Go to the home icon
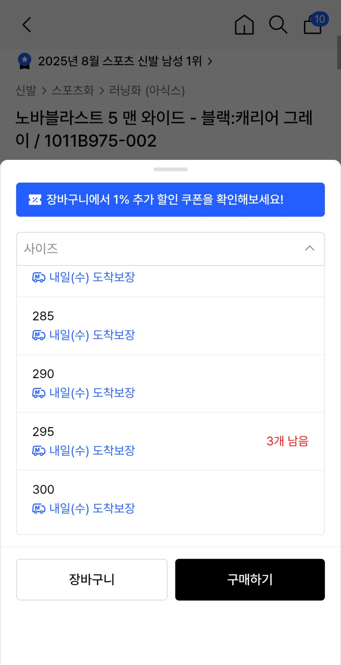This screenshot has height=665, width=341. coord(244,25)
